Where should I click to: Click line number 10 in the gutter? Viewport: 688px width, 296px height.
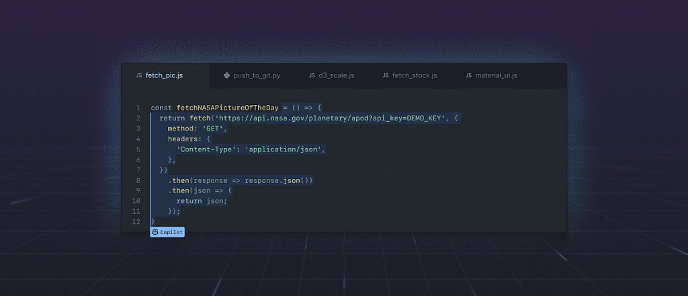(x=136, y=201)
